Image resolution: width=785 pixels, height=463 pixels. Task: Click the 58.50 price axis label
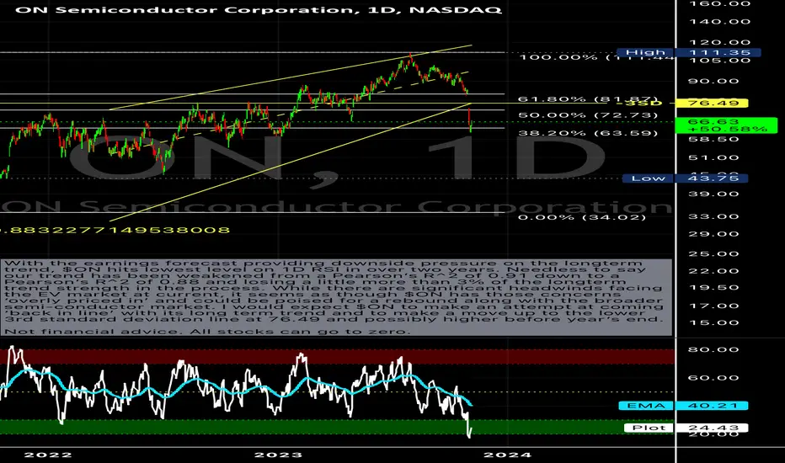click(x=714, y=139)
